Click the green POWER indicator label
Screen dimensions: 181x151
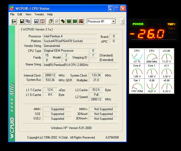[x=138, y=24]
